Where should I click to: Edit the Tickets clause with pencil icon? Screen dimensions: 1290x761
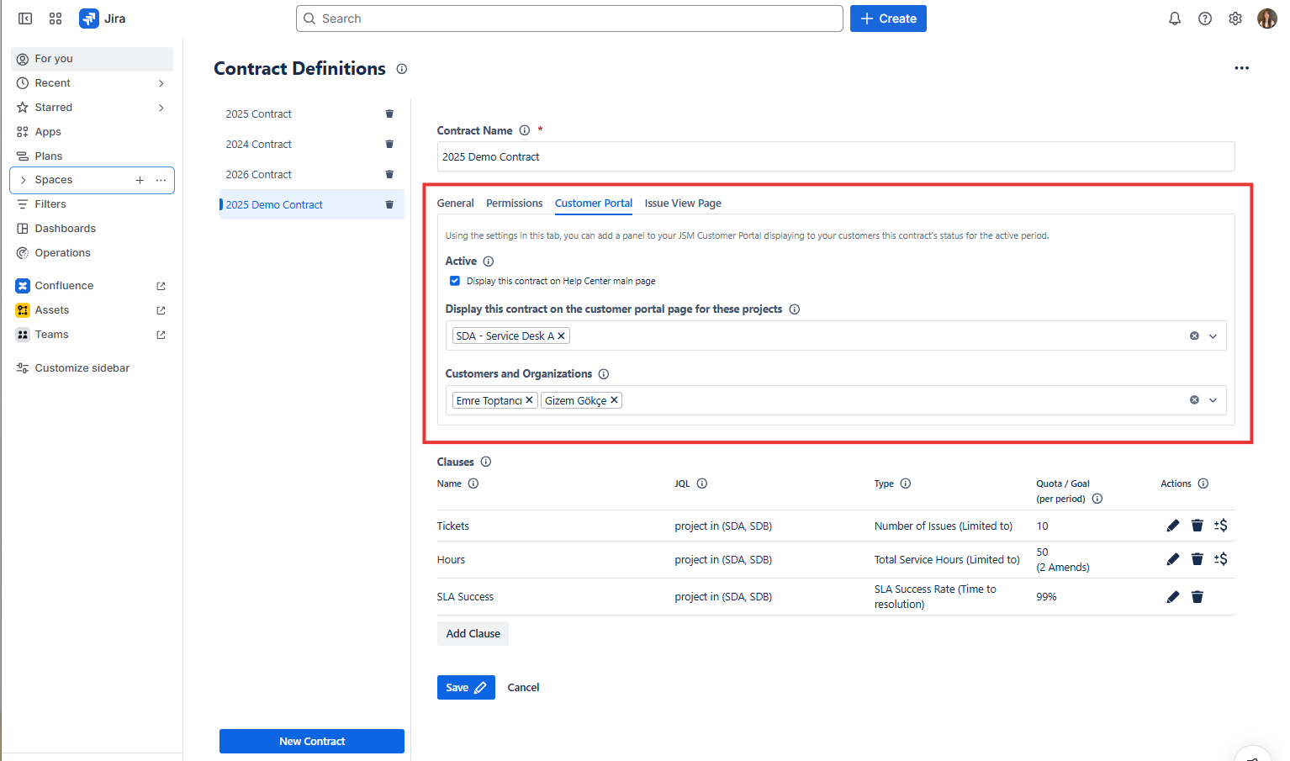1173,526
